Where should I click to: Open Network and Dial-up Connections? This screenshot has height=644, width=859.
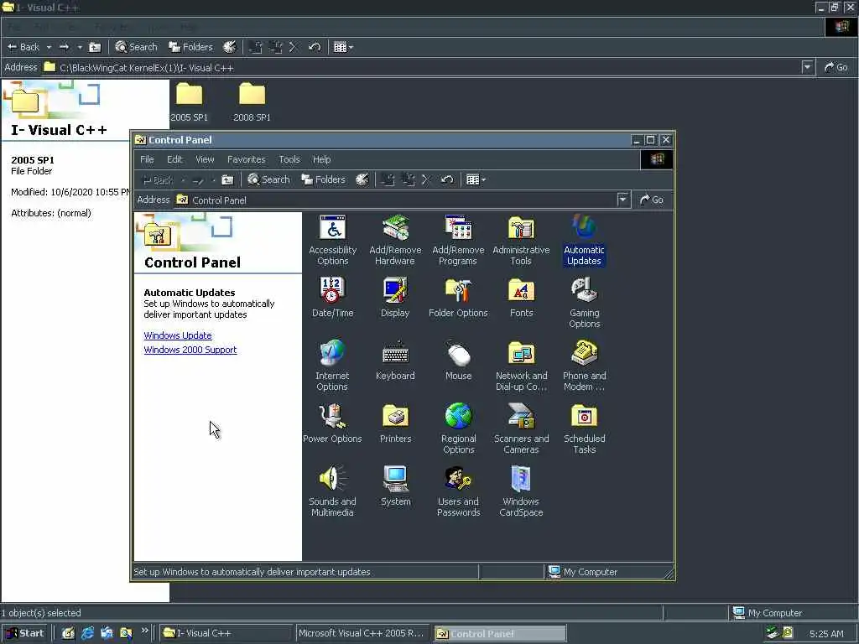tap(521, 366)
